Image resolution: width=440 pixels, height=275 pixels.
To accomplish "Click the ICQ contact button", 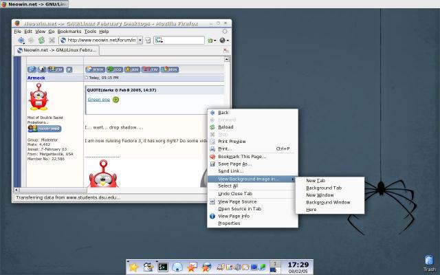I will (115, 69).
